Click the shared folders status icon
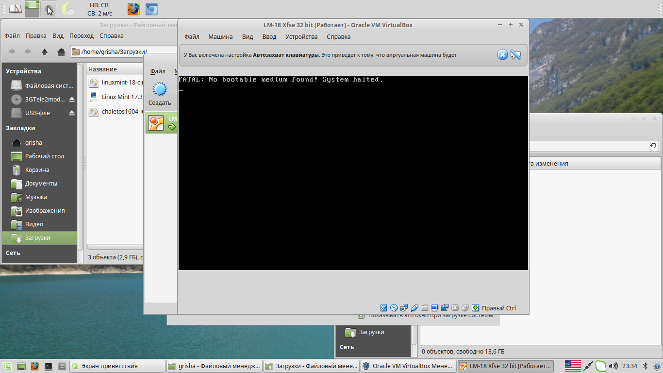 pyautogui.click(x=424, y=308)
